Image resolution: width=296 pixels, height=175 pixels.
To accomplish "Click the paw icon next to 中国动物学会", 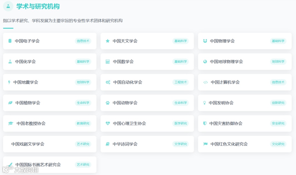I will click(108, 103).
